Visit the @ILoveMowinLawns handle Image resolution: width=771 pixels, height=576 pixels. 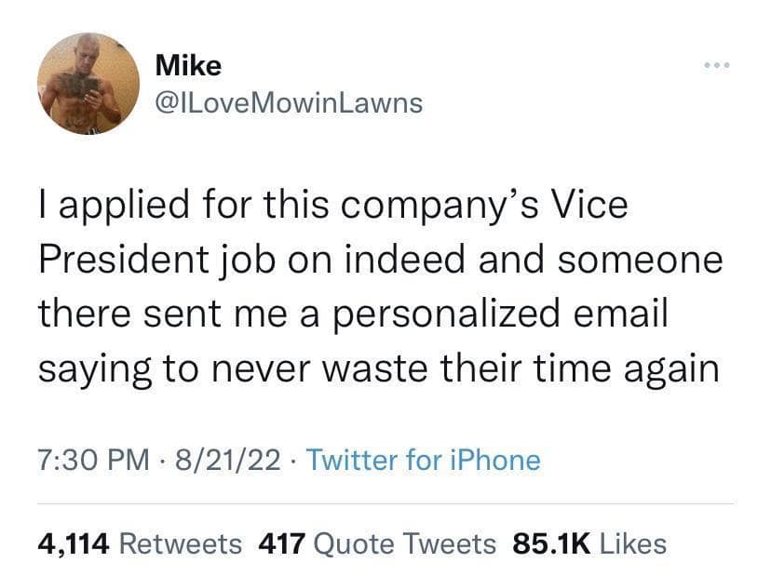(x=289, y=102)
